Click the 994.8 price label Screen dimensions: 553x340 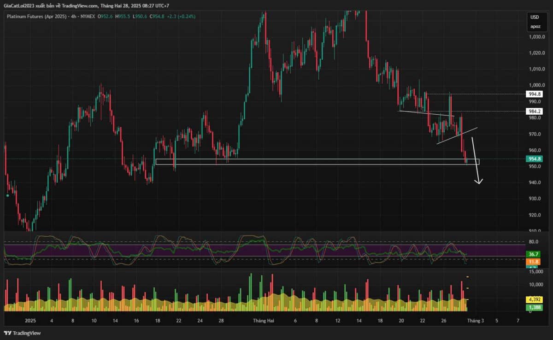535,94
